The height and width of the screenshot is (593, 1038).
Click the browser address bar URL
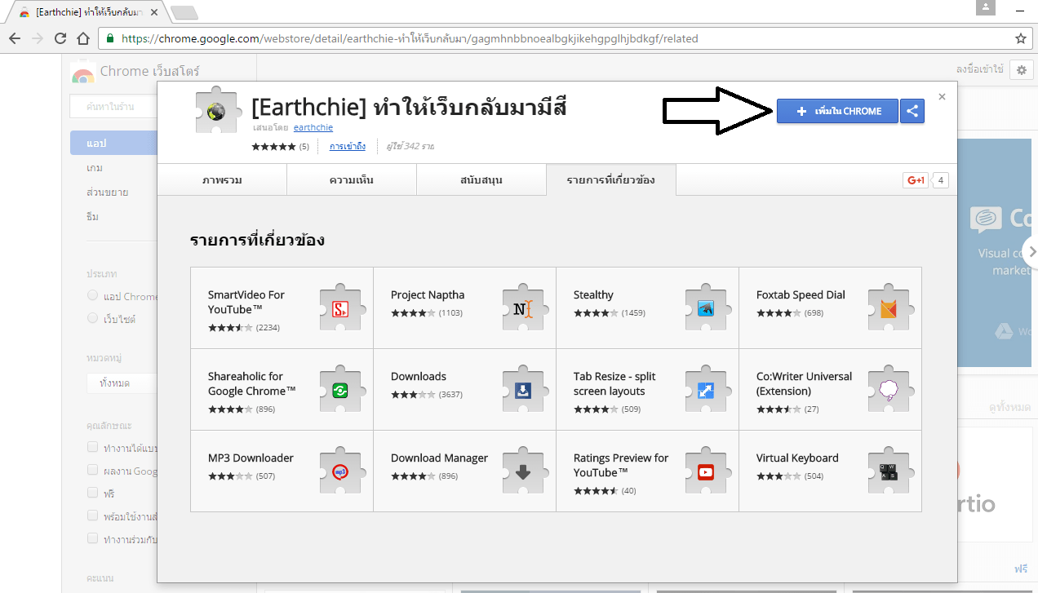click(410, 38)
